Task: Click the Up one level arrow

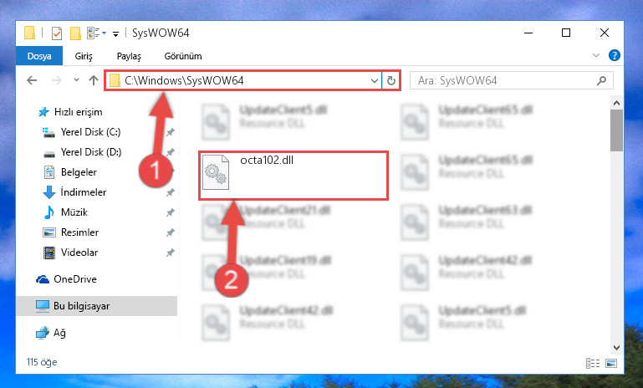Action: tap(94, 80)
